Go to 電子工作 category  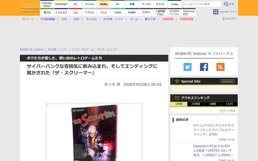pyautogui.click(x=150, y=19)
